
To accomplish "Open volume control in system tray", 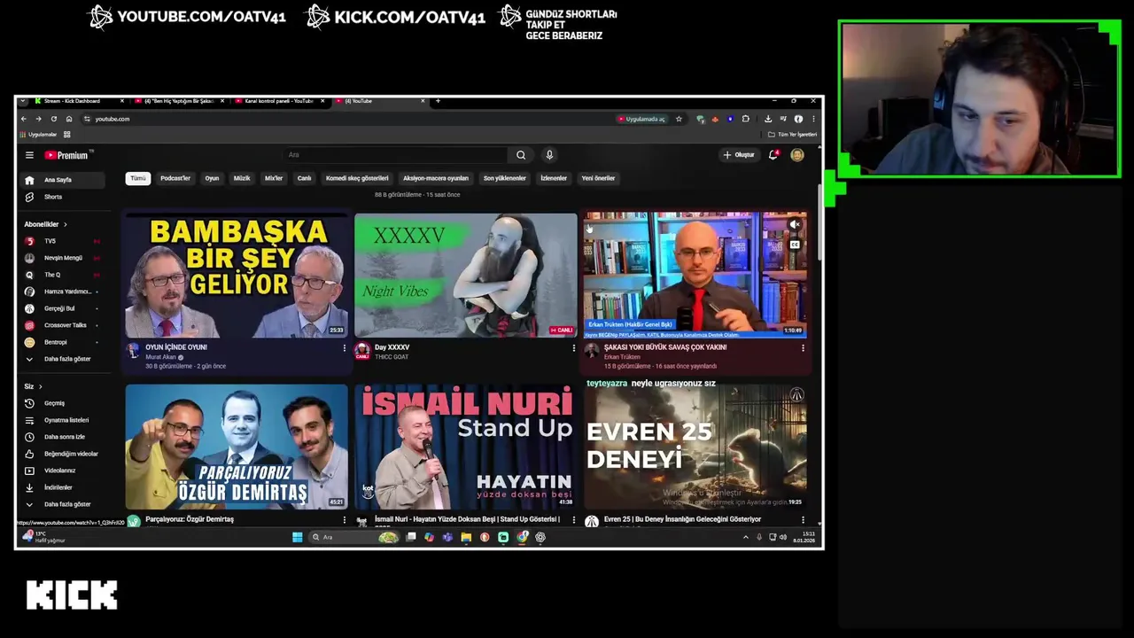I will (x=782, y=537).
